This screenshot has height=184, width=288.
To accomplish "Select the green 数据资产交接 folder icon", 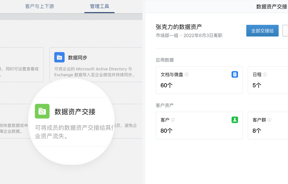I will click(42, 111).
